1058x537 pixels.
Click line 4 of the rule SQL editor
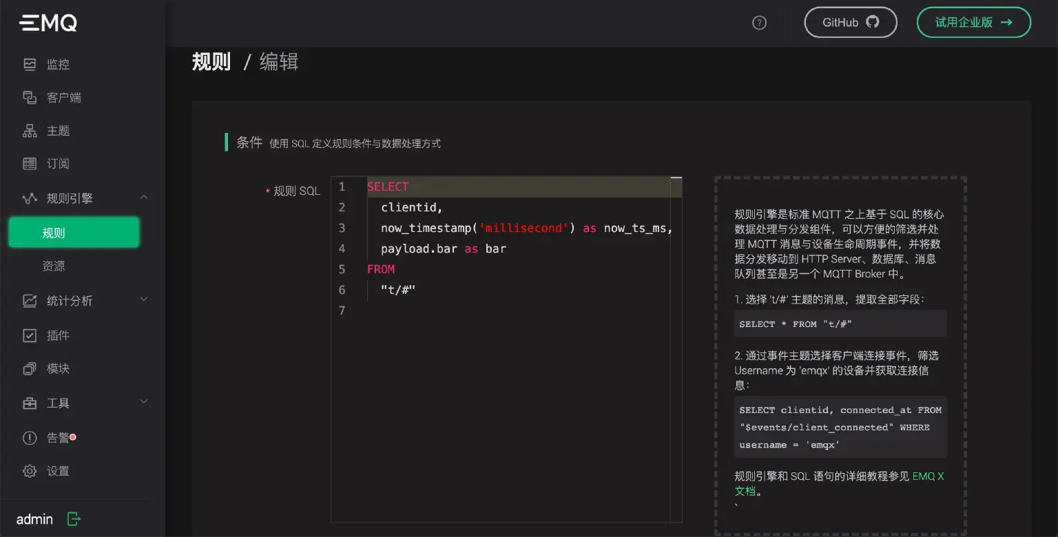coord(441,249)
